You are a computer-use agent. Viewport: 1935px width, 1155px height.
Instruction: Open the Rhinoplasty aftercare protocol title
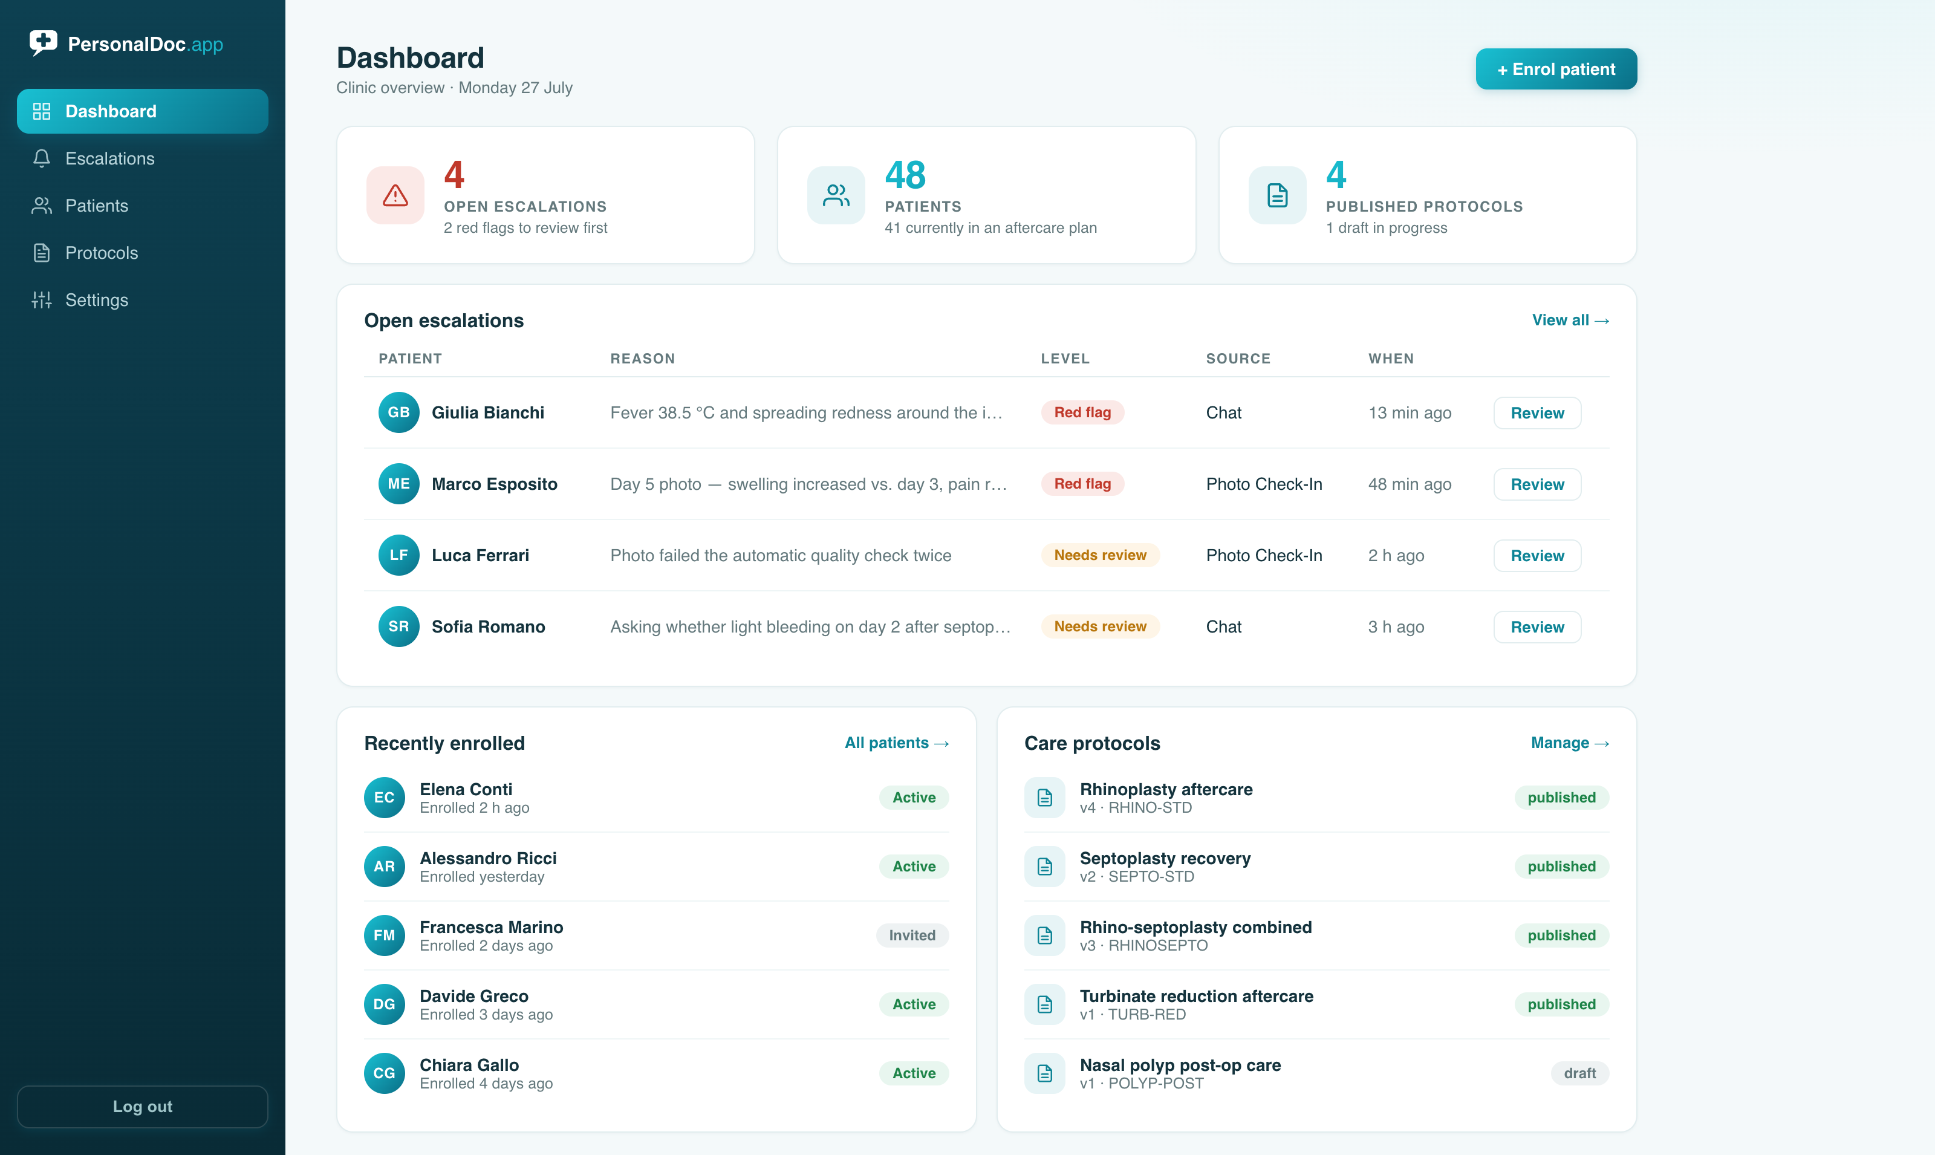(1165, 789)
